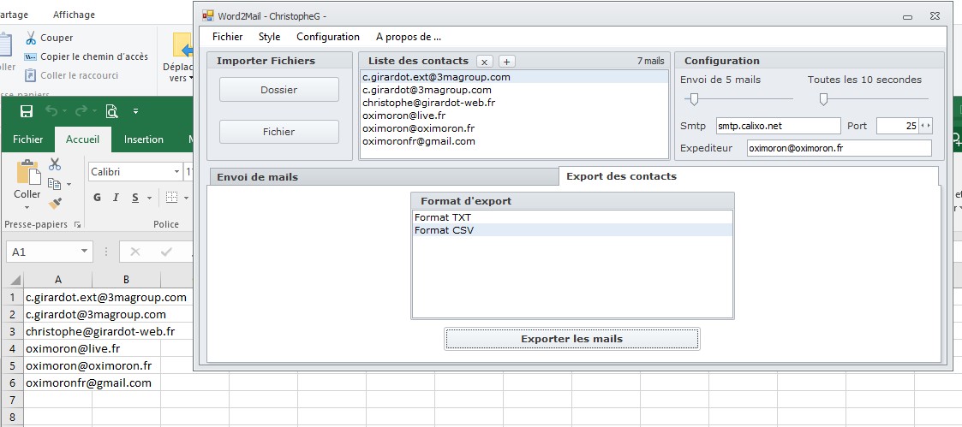
Task: Click the Excel scissors cut icon
Action: click(x=55, y=163)
